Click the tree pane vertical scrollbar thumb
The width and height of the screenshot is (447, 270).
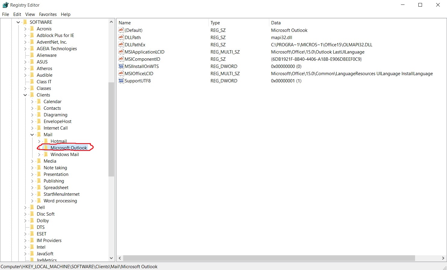pyautogui.click(x=111, y=129)
